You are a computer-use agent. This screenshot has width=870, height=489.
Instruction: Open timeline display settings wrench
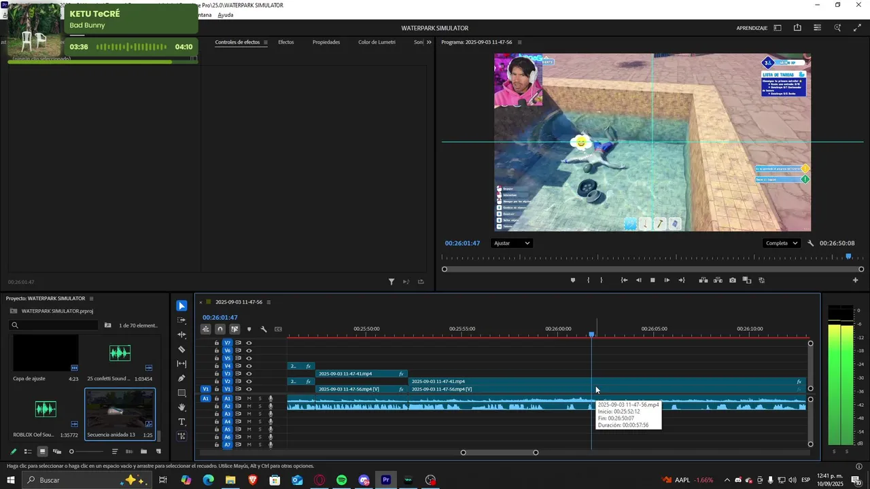click(264, 329)
